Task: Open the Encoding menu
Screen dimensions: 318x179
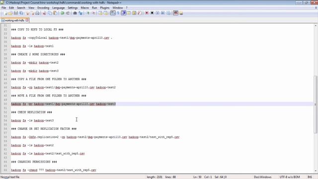Action: tap(43, 8)
